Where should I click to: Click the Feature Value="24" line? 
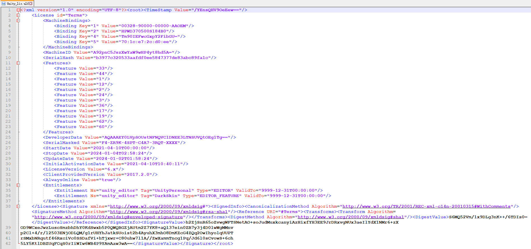[83, 95]
